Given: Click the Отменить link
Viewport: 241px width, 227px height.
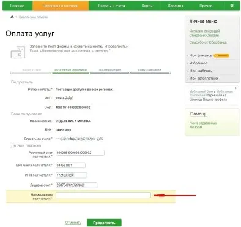Looking at the screenshot, I should [73, 223].
